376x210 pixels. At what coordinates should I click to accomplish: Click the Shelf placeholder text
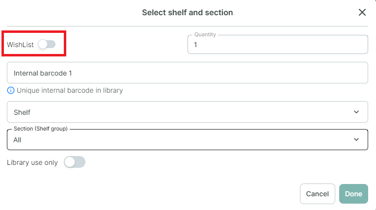tap(22, 112)
